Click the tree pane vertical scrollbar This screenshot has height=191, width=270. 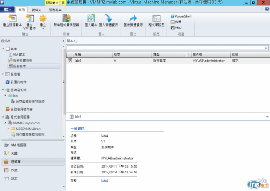click(x=63, y=82)
